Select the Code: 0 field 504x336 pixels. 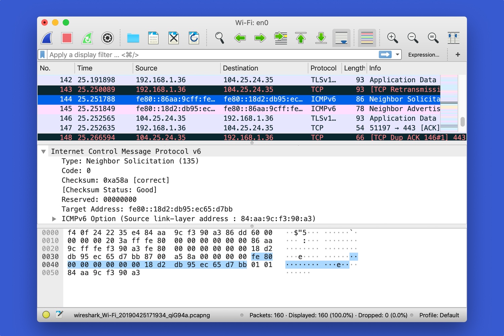pos(76,171)
